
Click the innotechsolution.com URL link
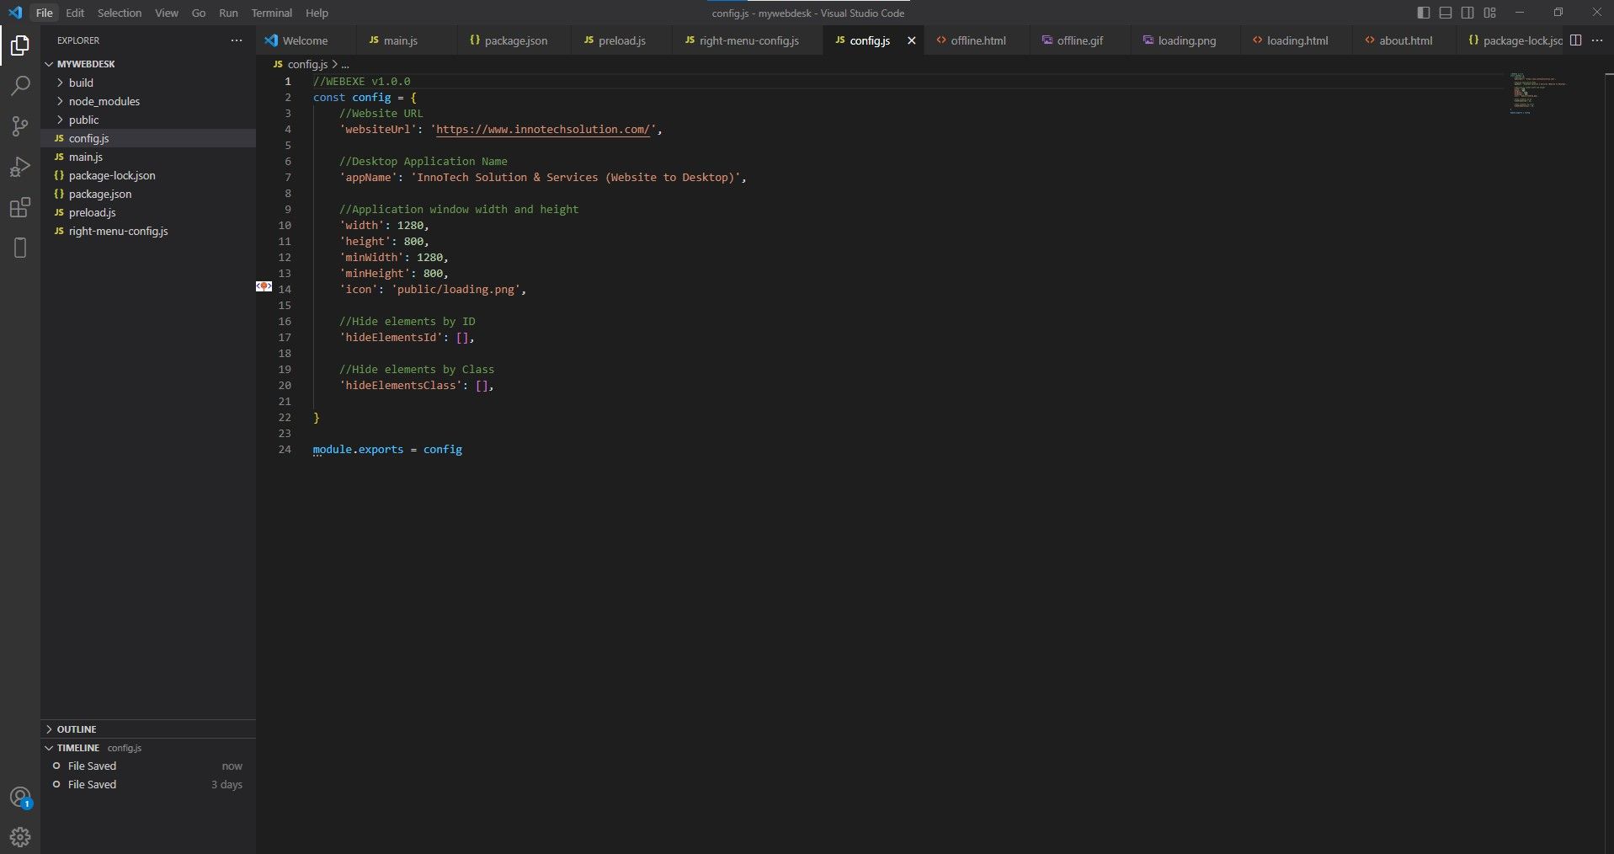[543, 130]
